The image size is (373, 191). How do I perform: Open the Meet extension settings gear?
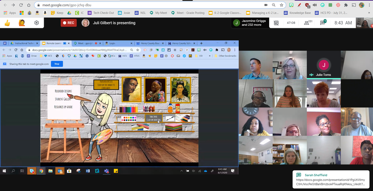[37, 23]
